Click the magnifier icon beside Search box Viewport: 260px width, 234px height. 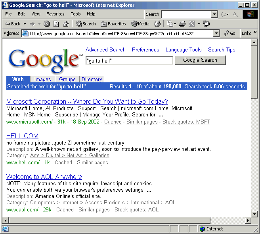point(235,14)
